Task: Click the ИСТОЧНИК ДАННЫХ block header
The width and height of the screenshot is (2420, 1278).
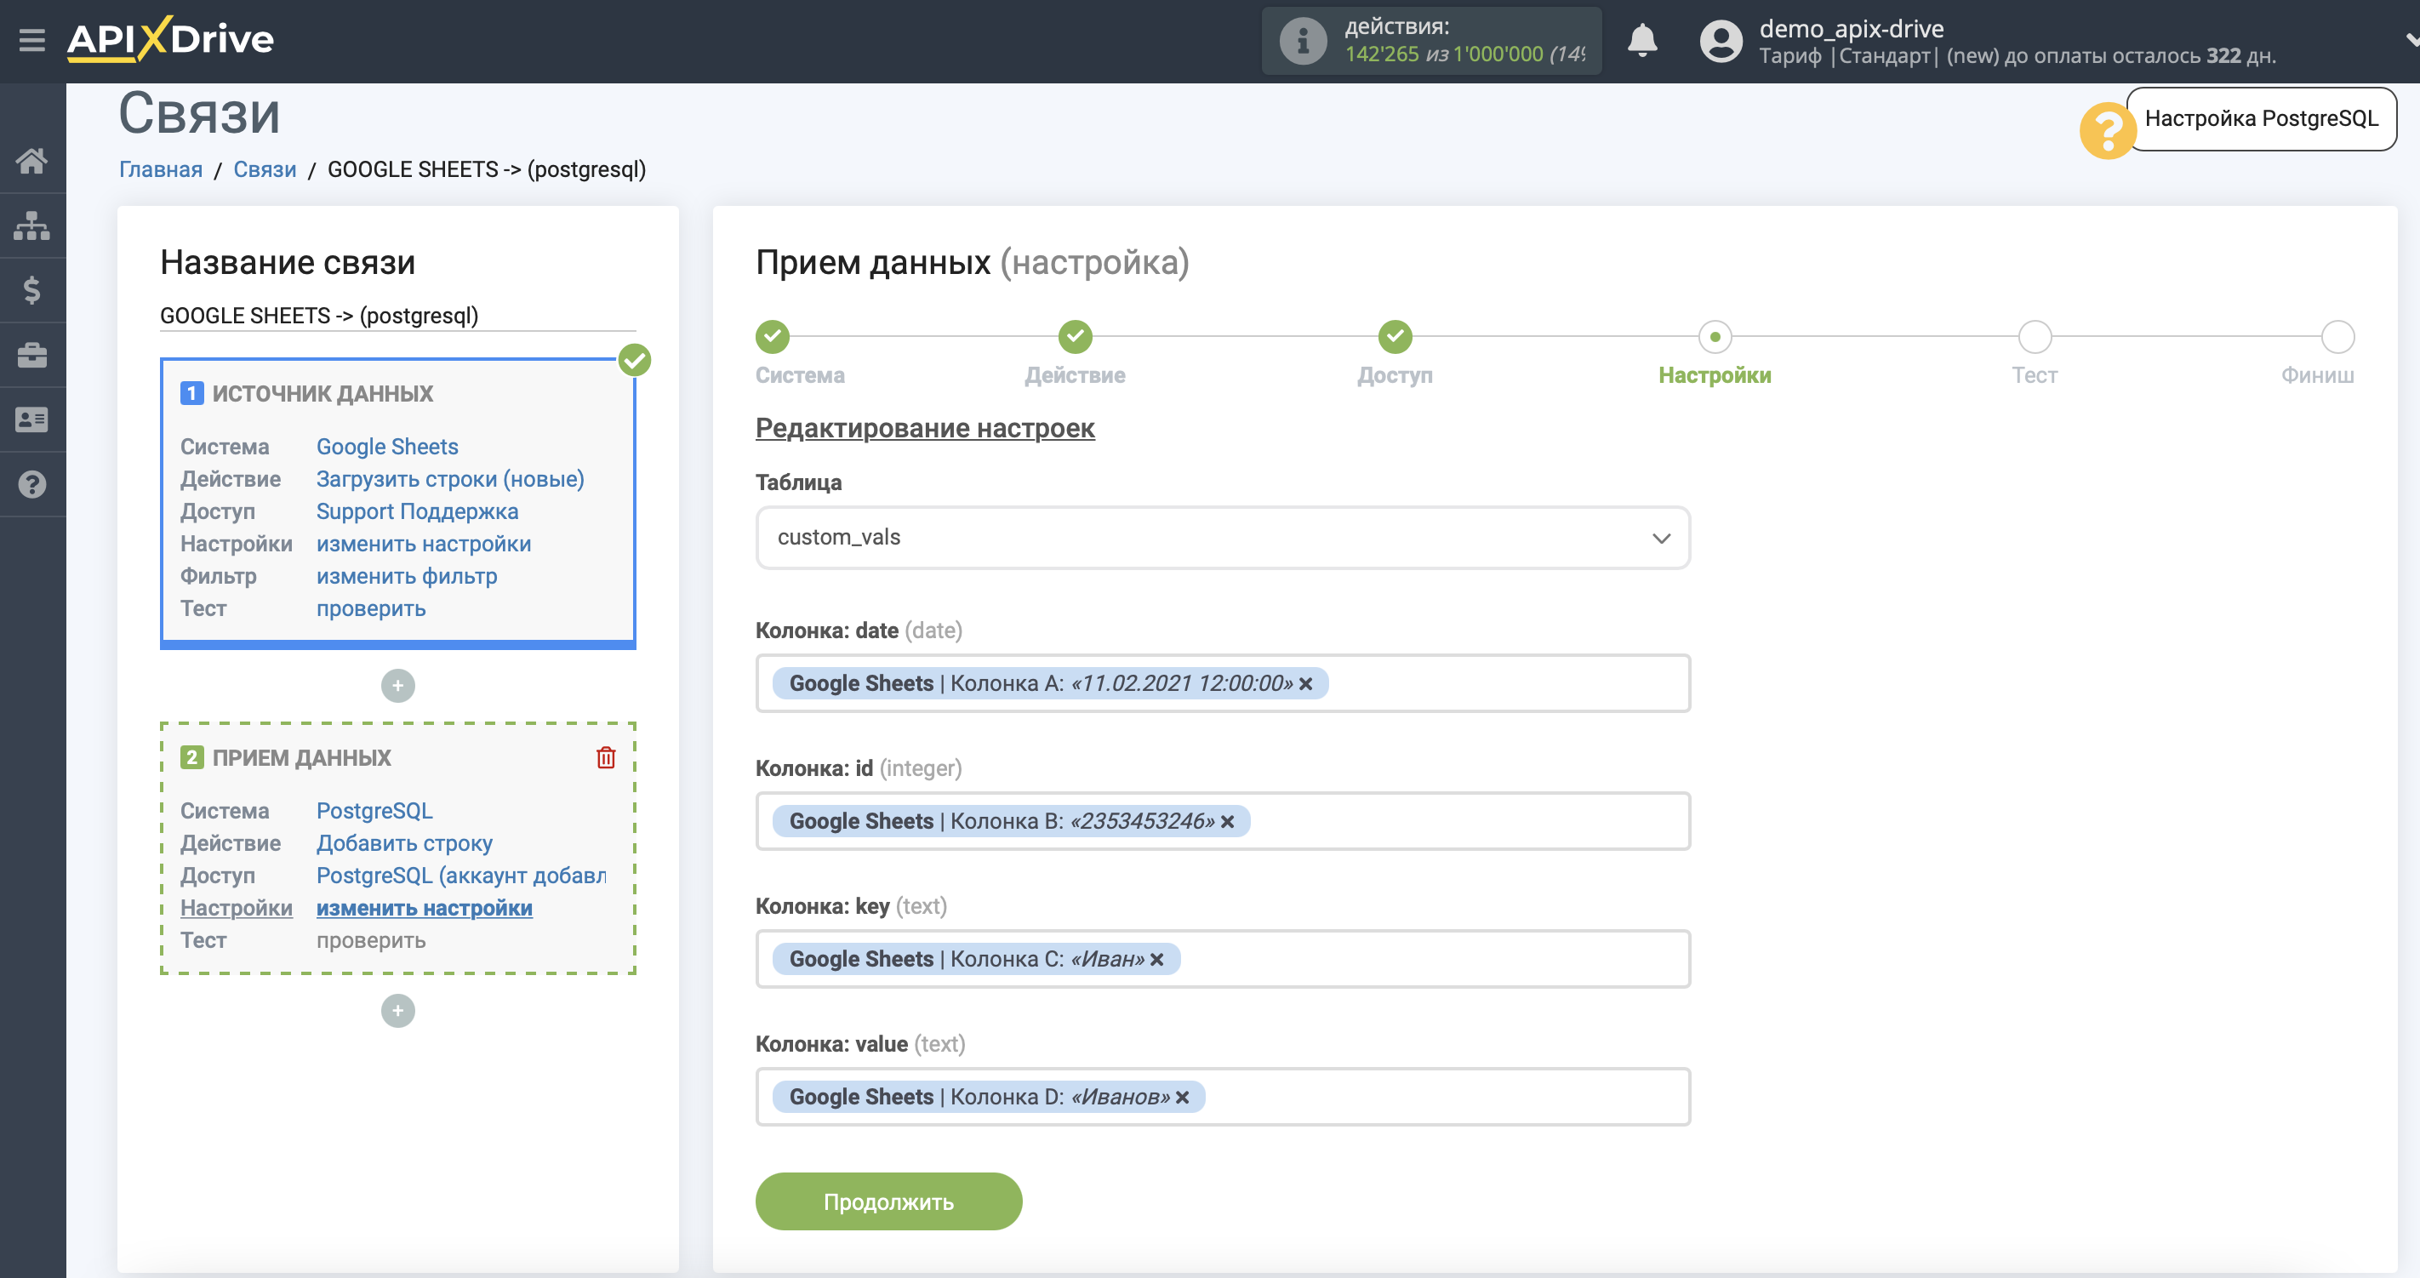Action: [322, 394]
